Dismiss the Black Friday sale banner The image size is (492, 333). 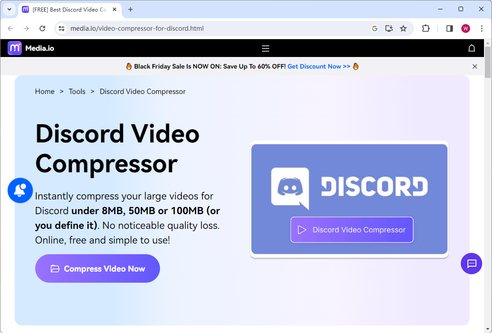(x=475, y=66)
